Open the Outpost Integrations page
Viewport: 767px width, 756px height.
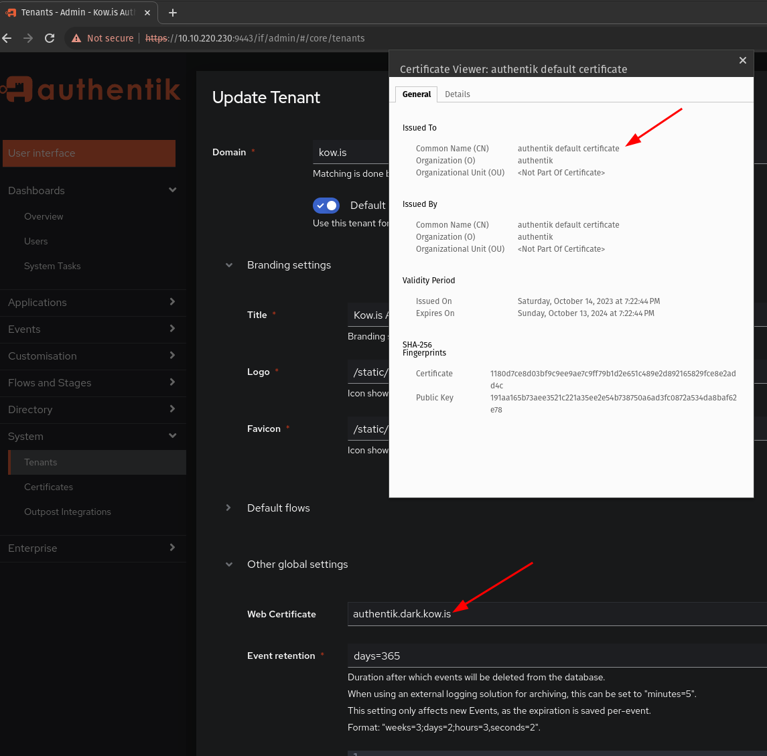coord(67,512)
